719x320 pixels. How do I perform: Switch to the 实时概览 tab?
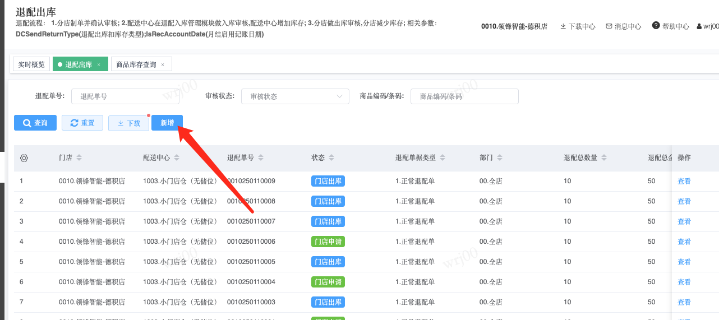pyautogui.click(x=31, y=64)
